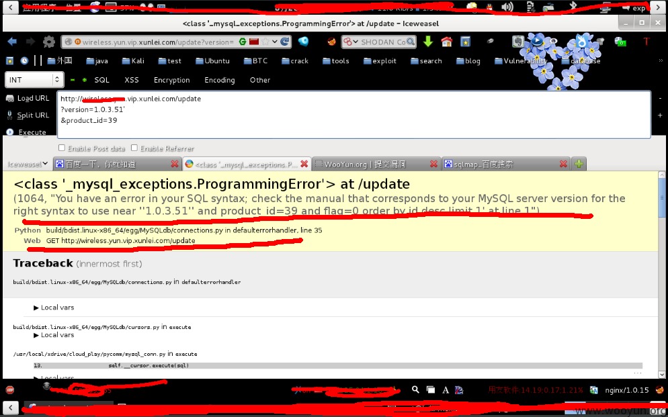The image size is (668, 417).
Task: Bookmark page with the star icon
Action: pyautogui.click(x=265, y=41)
